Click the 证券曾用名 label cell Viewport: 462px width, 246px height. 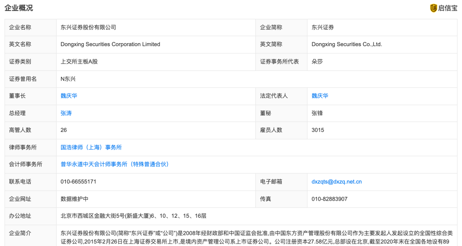coord(30,79)
